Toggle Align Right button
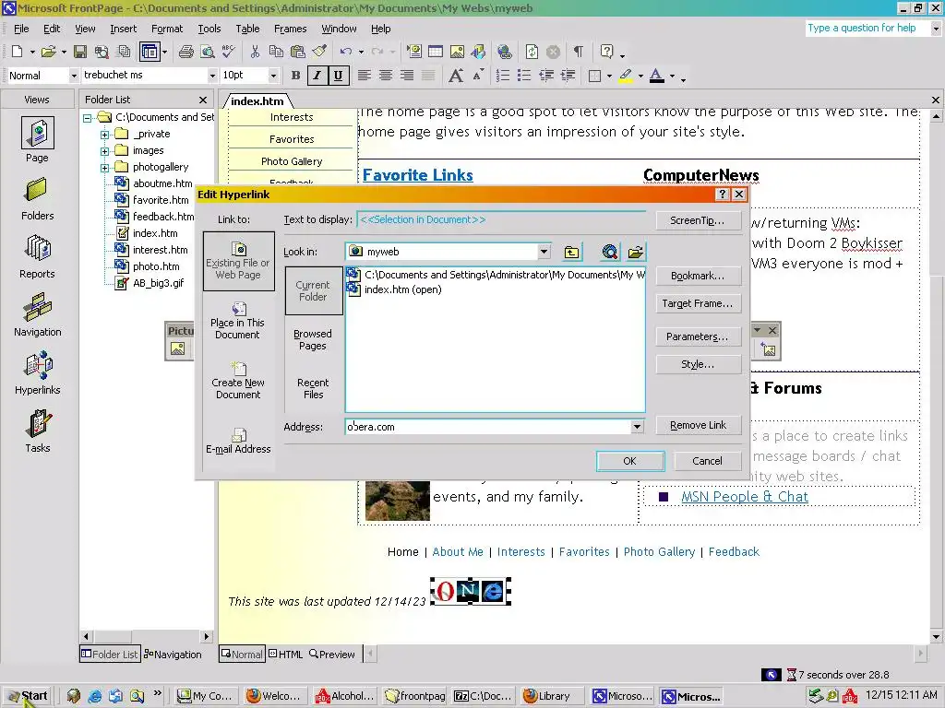945x708 pixels. coord(407,76)
